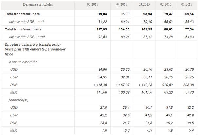Select the 01.2015 column header
The width and height of the screenshot is (198, 135).
(x=187, y=5)
